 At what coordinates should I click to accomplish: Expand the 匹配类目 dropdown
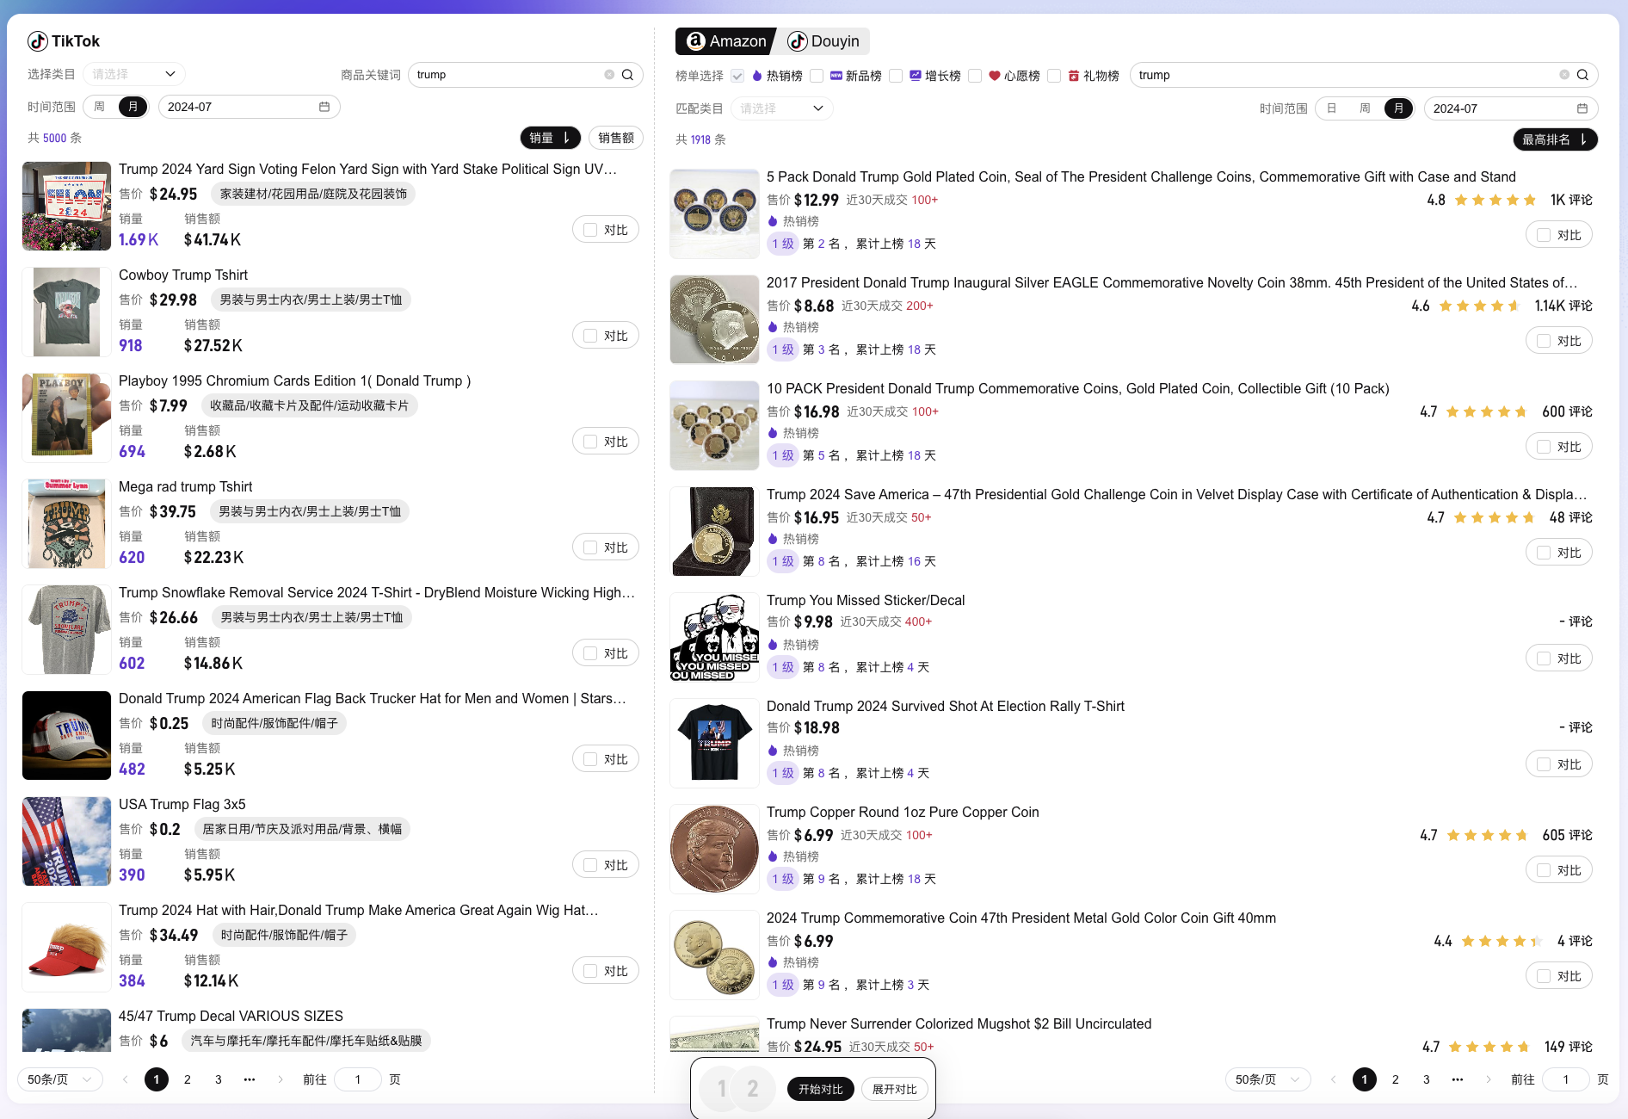[x=781, y=108]
